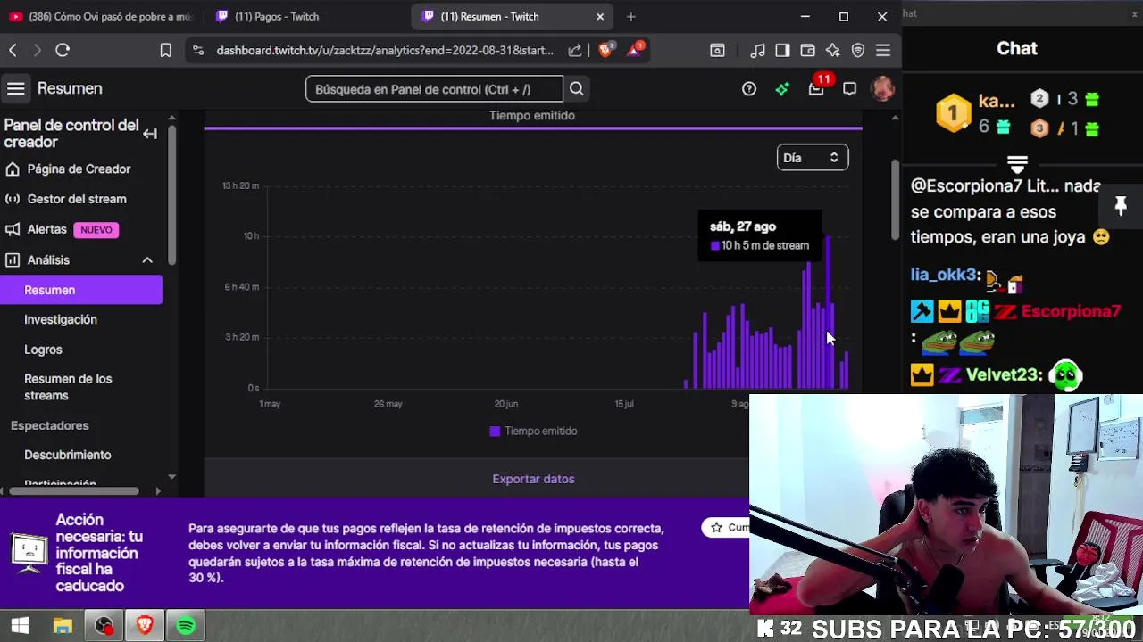Open Investigación in the sidebar
The width and height of the screenshot is (1143, 642).
pyautogui.click(x=61, y=319)
